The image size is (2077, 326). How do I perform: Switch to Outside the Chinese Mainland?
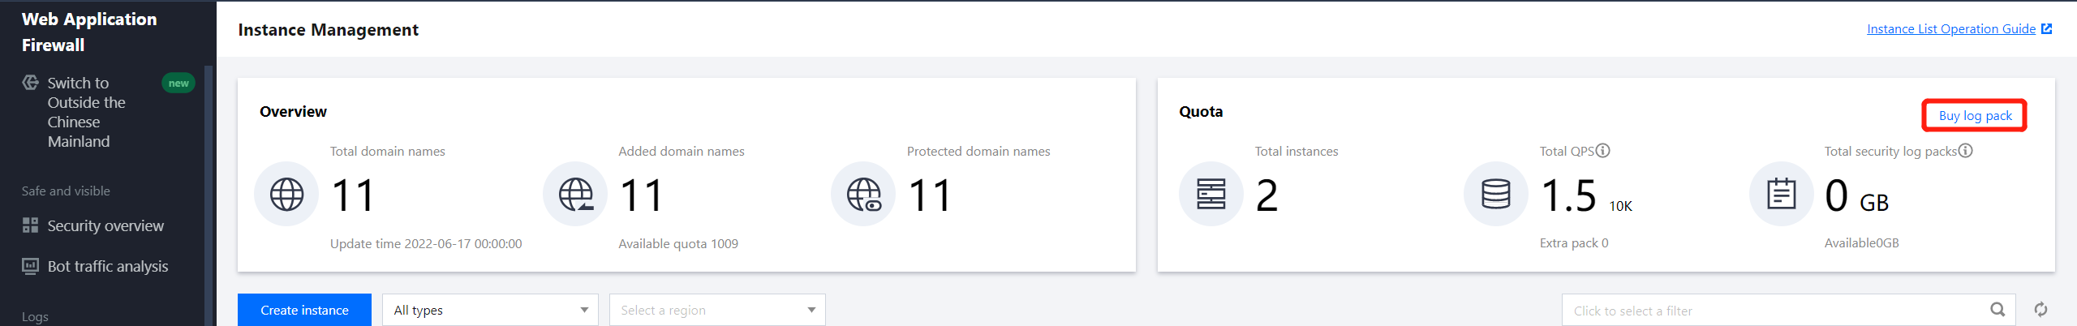pyautogui.click(x=86, y=112)
